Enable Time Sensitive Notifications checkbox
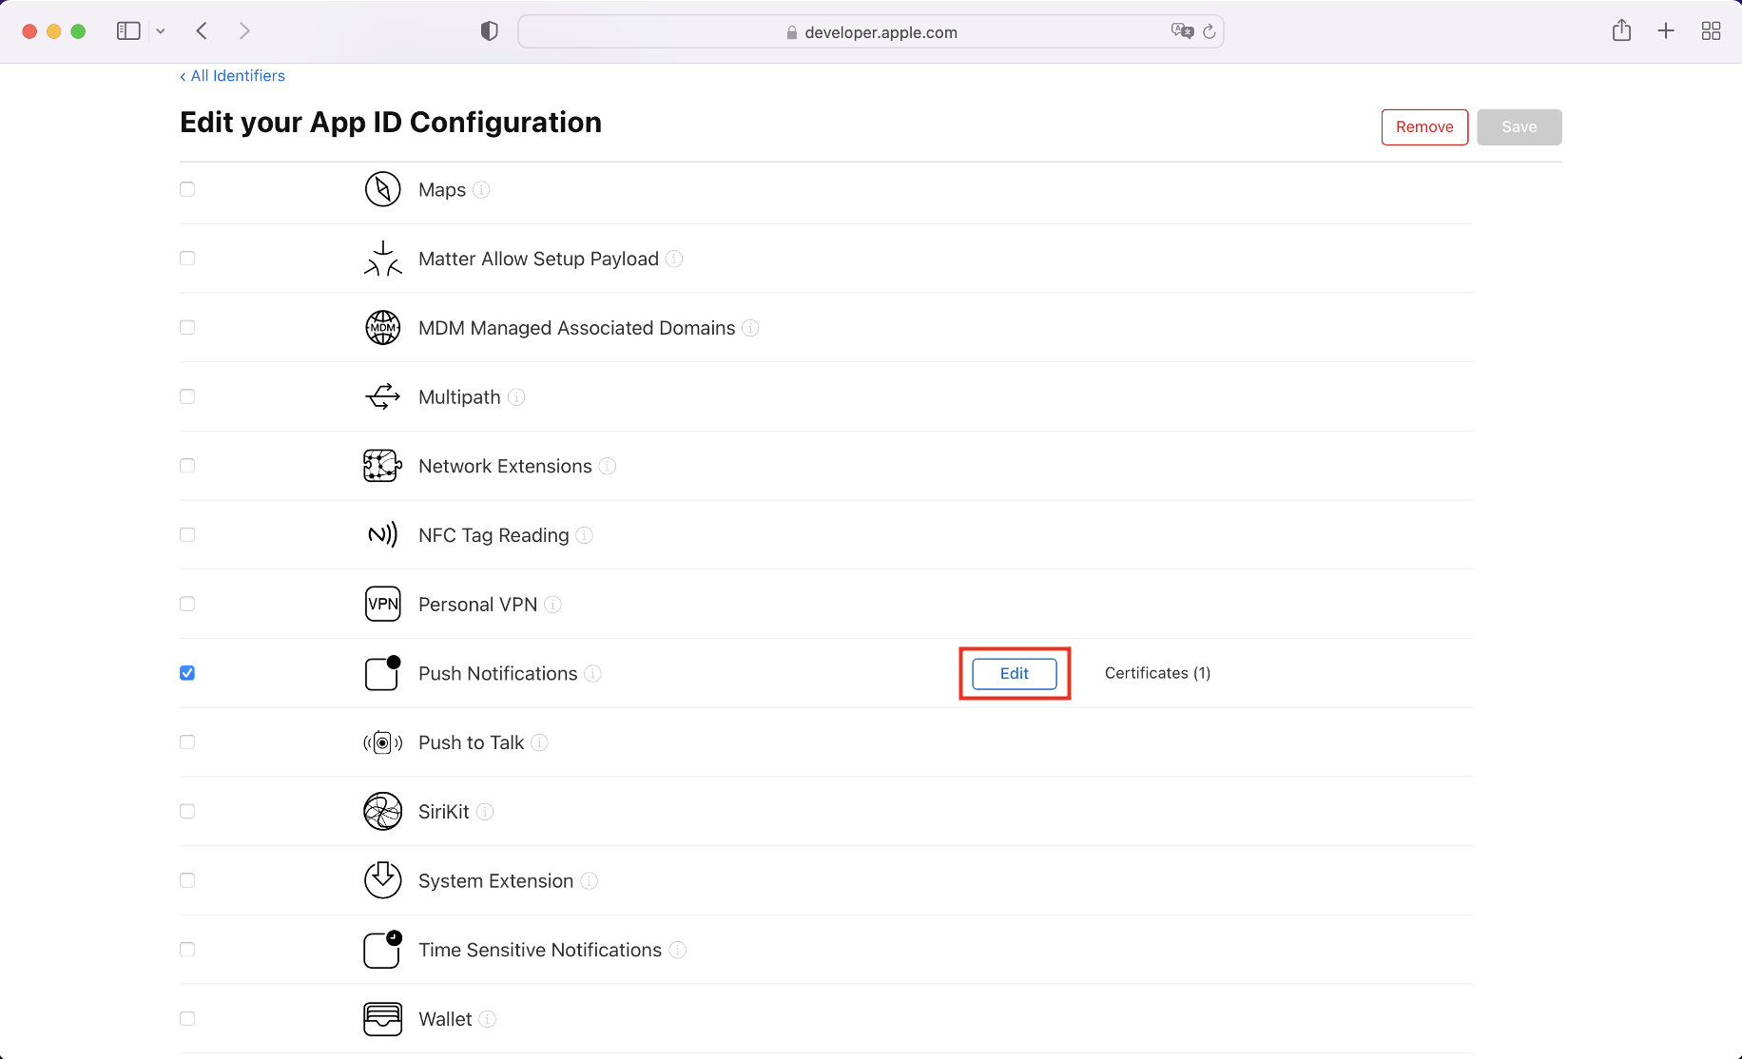Screen dimensions: 1742x1059 point(187,950)
